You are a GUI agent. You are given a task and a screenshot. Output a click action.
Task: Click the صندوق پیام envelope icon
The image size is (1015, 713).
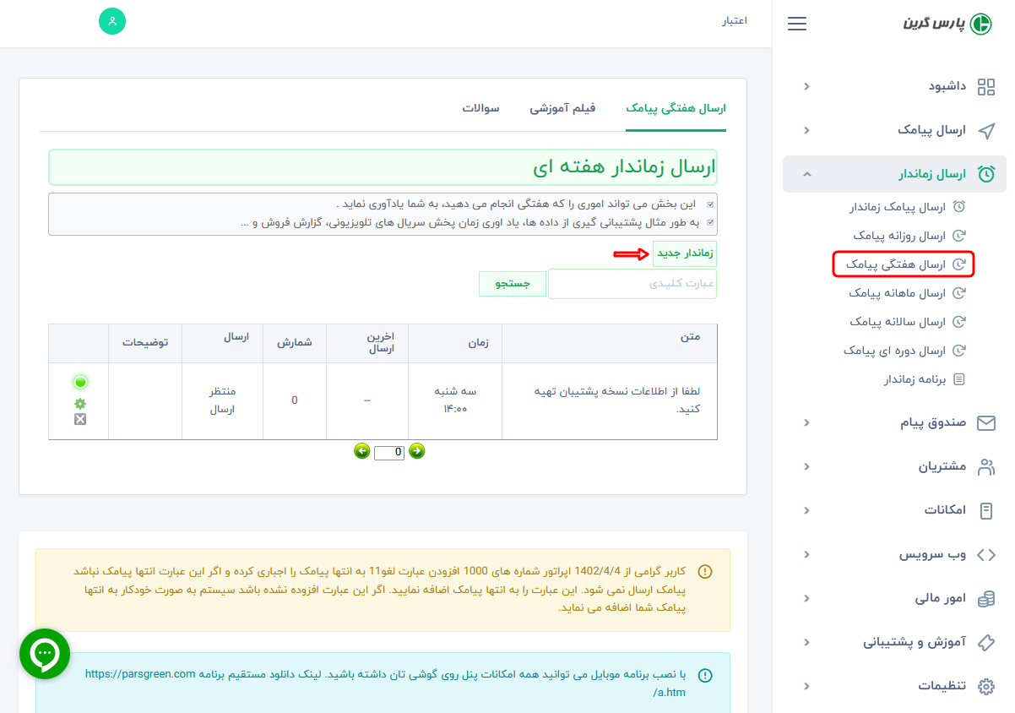coord(985,422)
